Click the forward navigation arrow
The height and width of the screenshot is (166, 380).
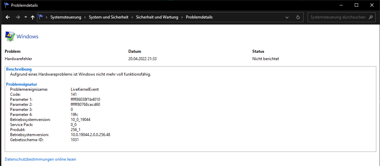(x=18, y=17)
